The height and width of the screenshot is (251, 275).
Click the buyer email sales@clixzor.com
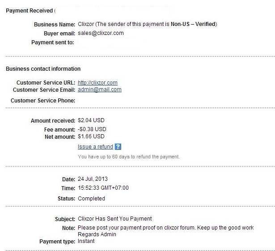click(x=101, y=33)
